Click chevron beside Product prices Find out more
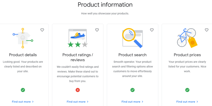This screenshot has height=106, width=212. 197,102
